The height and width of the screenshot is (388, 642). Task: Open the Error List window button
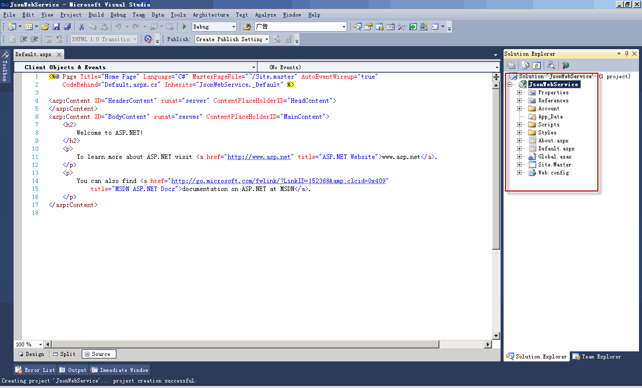click(x=35, y=370)
